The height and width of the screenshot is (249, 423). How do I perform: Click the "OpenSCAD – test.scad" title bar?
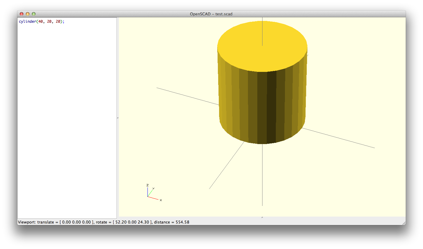(211, 14)
